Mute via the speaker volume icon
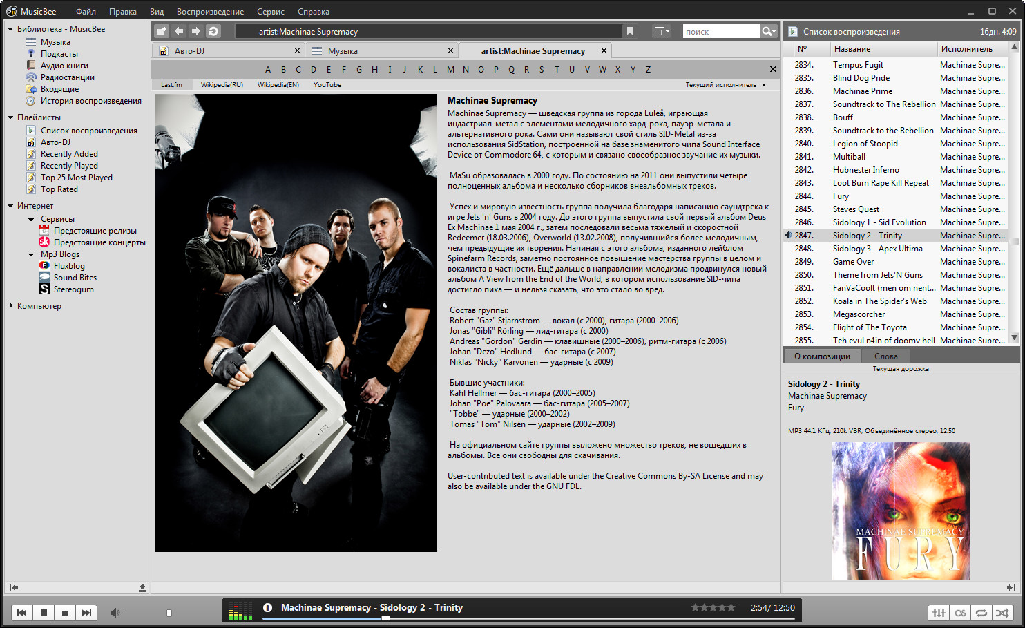The width and height of the screenshot is (1025, 628). [115, 613]
